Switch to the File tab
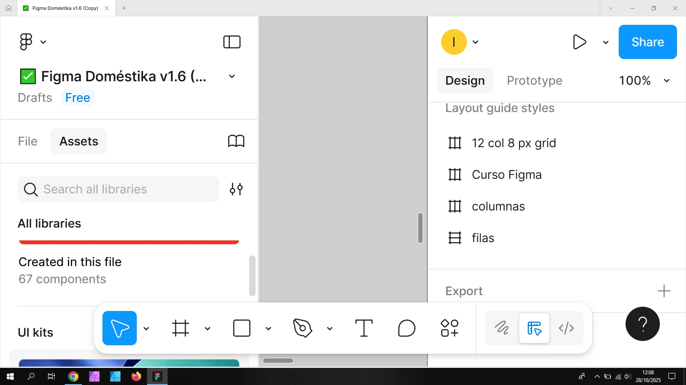 (x=28, y=141)
